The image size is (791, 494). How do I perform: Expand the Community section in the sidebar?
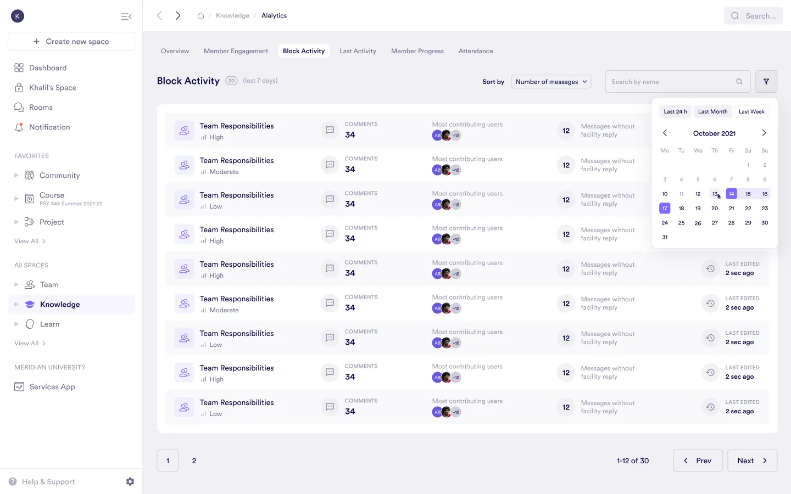[x=17, y=175]
